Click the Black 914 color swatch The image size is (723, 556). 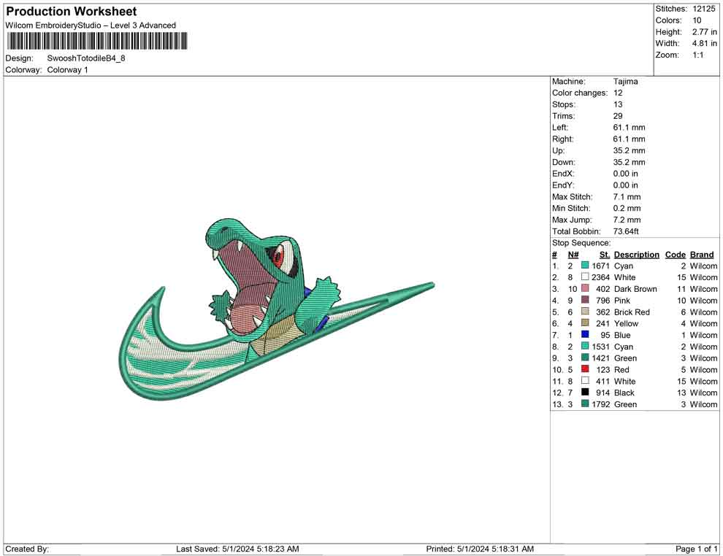[x=585, y=392]
